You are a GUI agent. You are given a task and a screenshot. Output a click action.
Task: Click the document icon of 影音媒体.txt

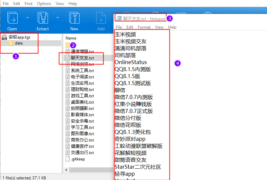68,115
